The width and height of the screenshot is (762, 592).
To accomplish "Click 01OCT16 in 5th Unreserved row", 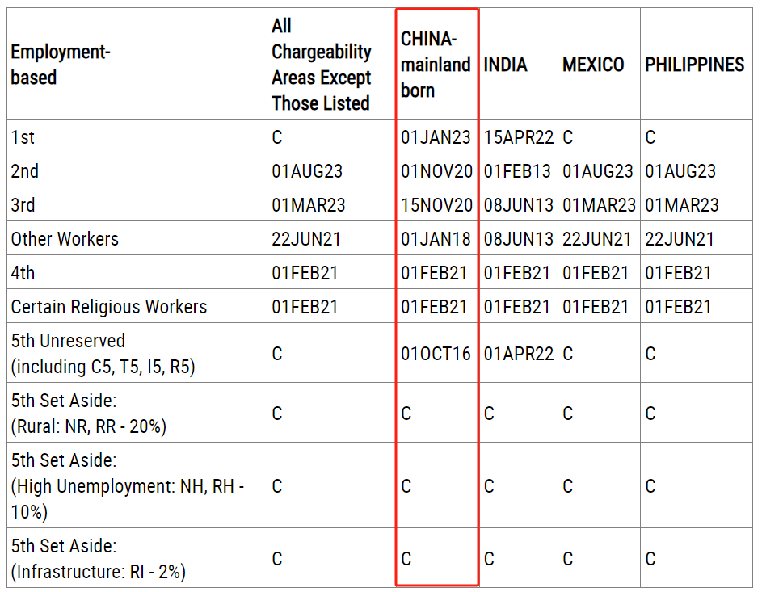I will pyautogui.click(x=436, y=354).
